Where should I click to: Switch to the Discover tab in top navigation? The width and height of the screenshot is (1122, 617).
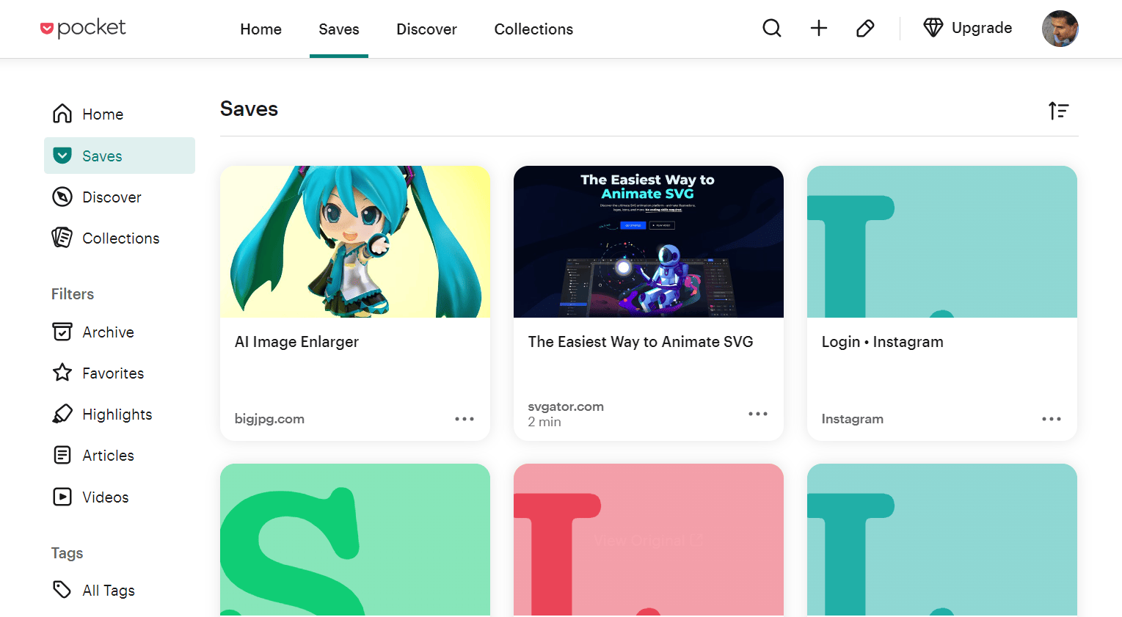[426, 29]
